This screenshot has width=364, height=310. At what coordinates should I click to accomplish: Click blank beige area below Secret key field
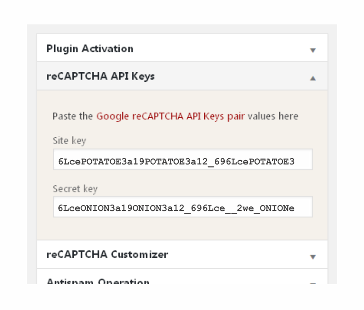[182, 229]
